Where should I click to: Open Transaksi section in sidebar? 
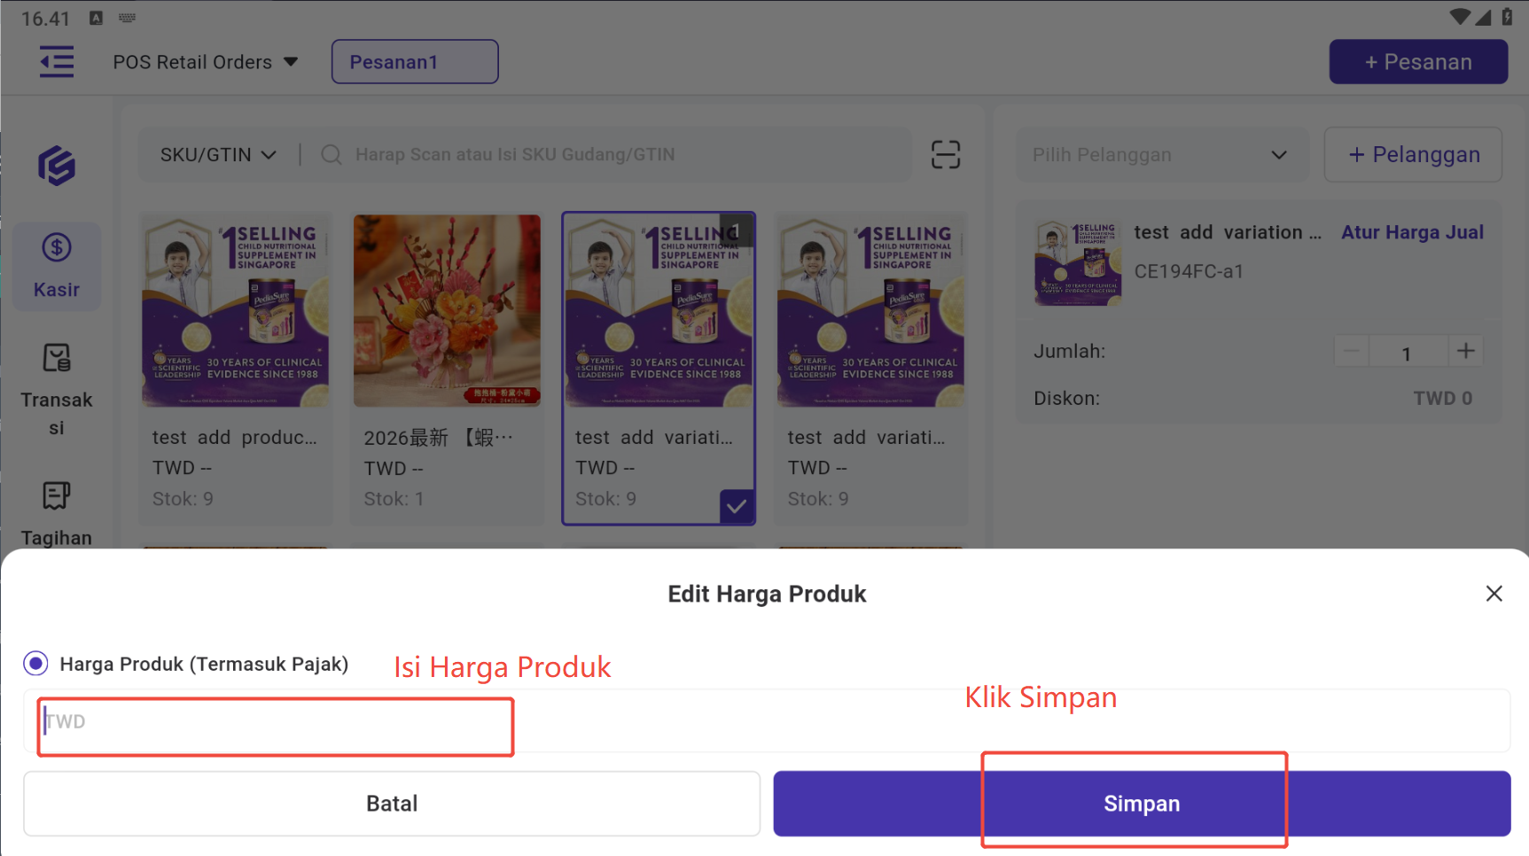[x=57, y=389]
